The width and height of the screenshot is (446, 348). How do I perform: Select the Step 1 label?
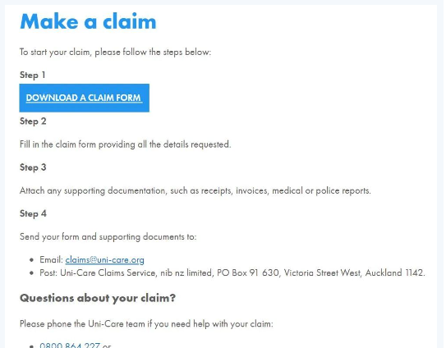[x=32, y=75]
